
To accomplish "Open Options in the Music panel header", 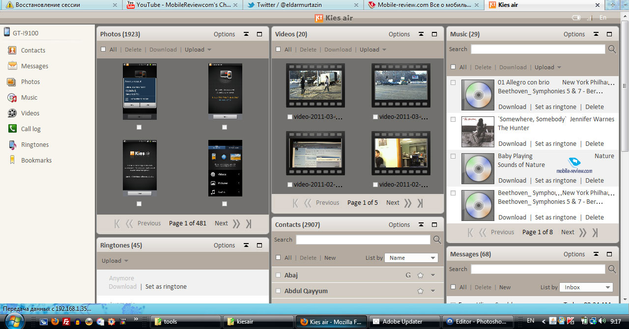I will (x=574, y=34).
